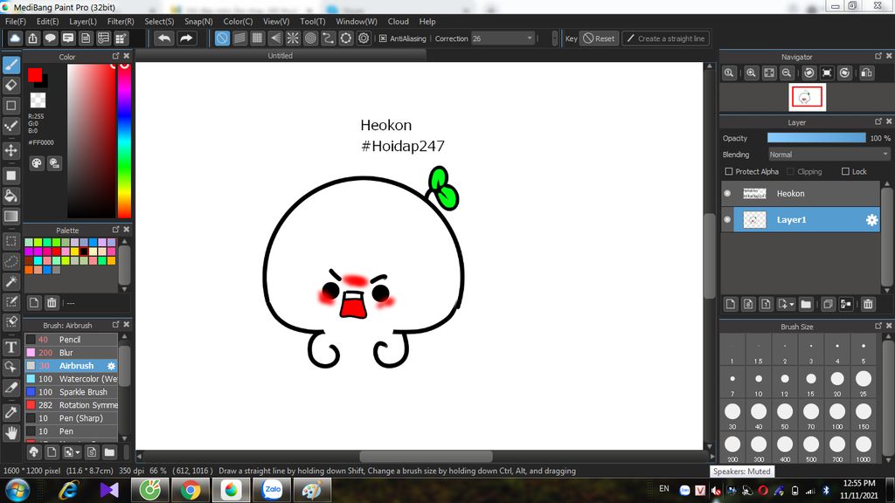Select the Magic Wand tool

[x=10, y=281]
